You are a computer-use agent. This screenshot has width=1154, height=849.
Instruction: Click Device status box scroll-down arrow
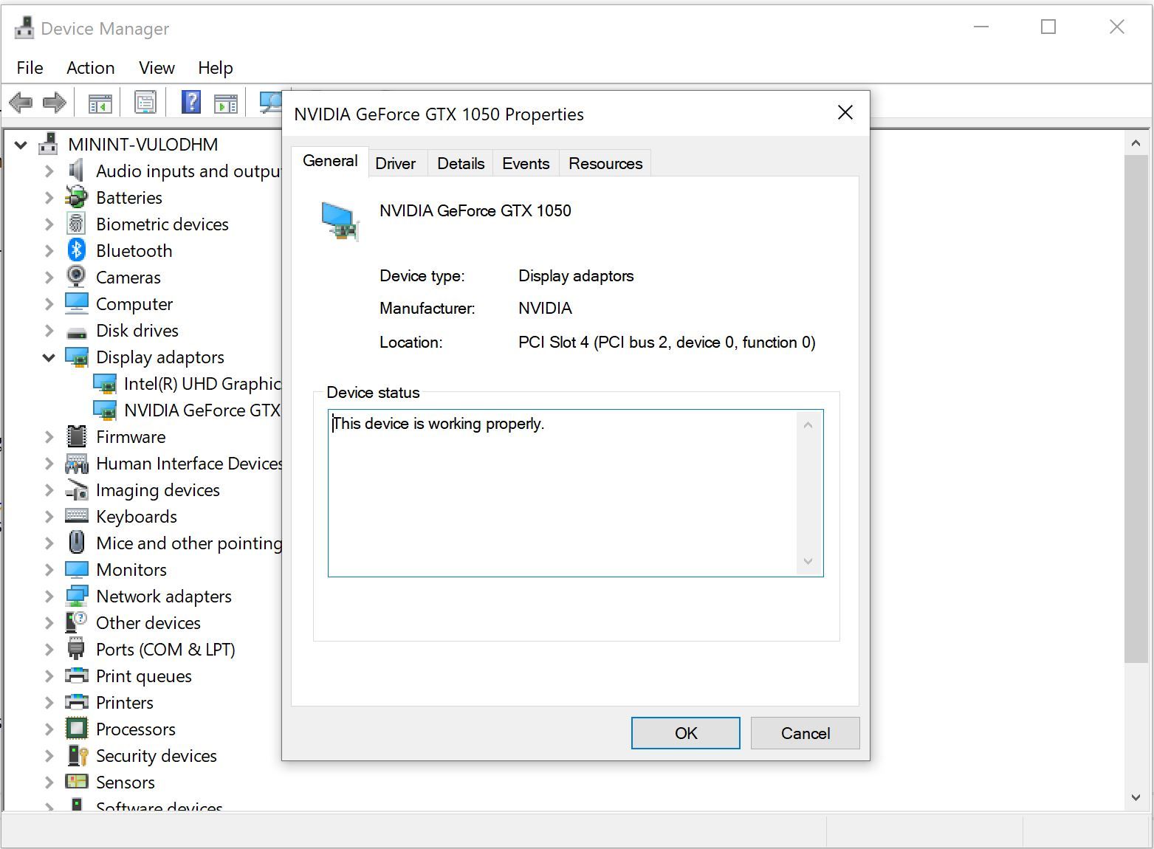808,562
